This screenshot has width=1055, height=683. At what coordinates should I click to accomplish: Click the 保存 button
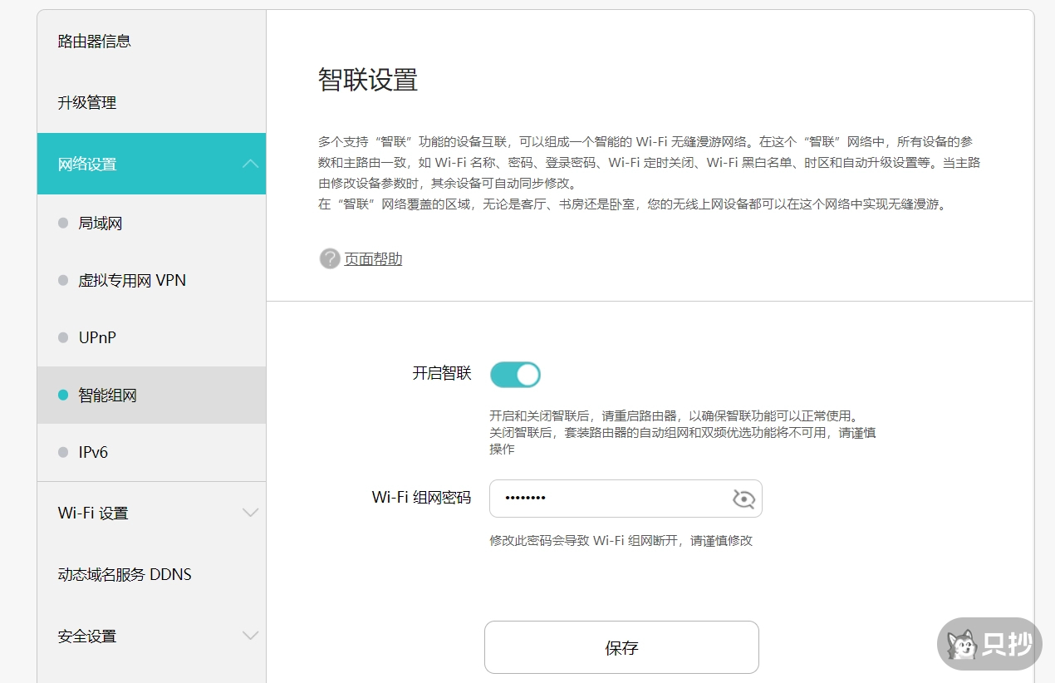621,647
